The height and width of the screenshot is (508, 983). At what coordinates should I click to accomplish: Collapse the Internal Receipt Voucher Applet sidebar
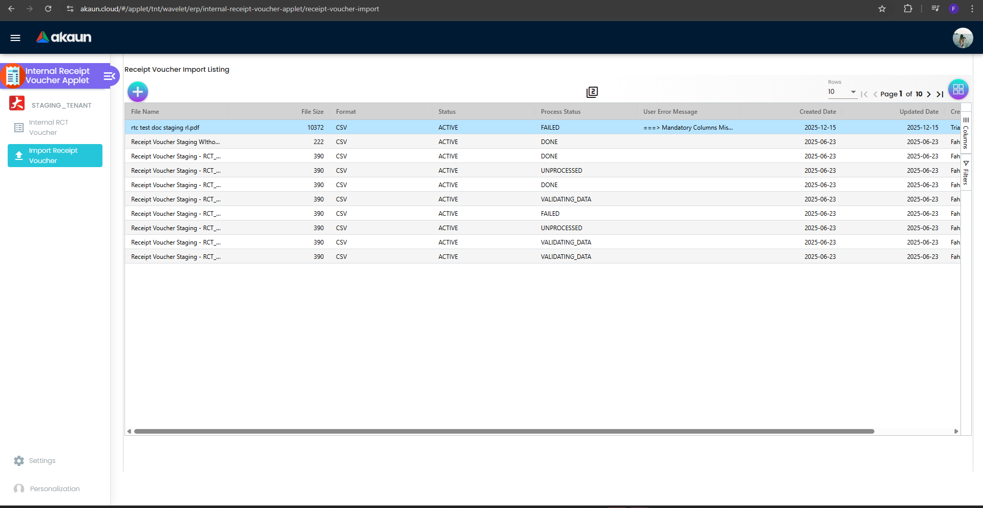109,76
